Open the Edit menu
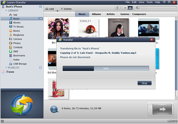 coord(134,2)
